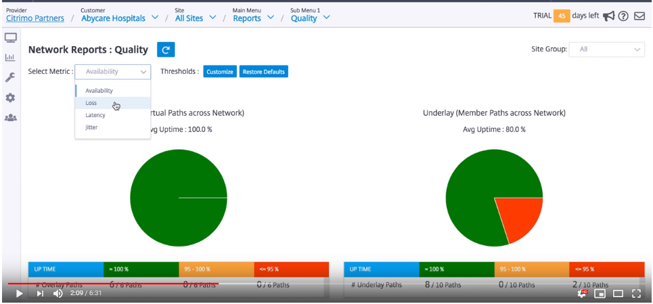653x304 pixels.
Task: Open the Citrimo Partners provider link
Action: (x=35, y=18)
